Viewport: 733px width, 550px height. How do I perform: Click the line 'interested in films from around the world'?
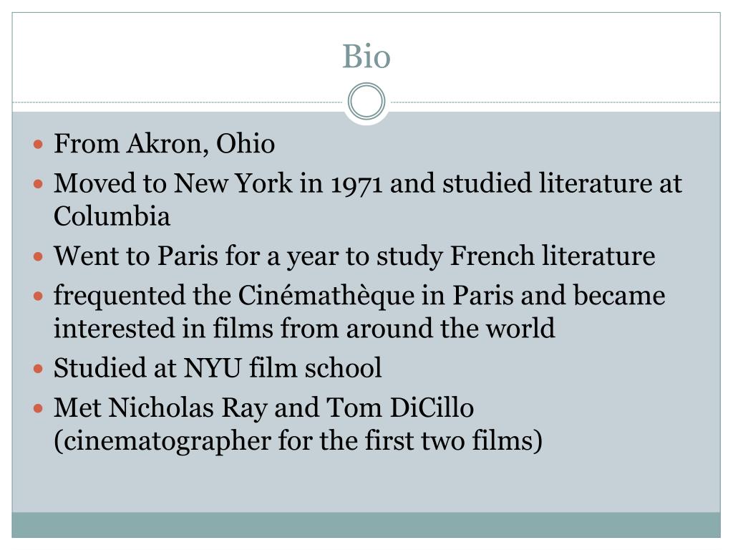click(x=304, y=328)
